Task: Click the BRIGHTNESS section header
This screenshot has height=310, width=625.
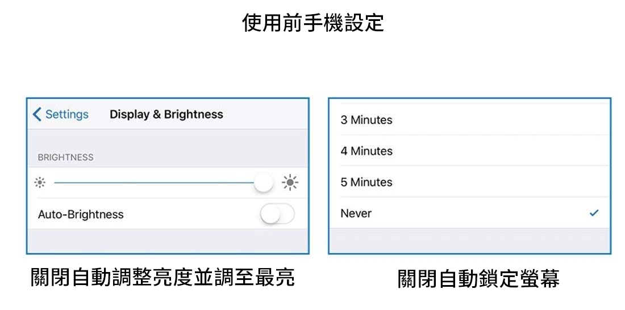Action: (x=66, y=158)
